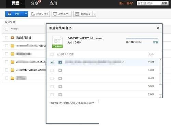Image resolution: width=171 pixels, height=127 pixels.
Task: Switch to the 分享 tab
Action: pos(35,3)
